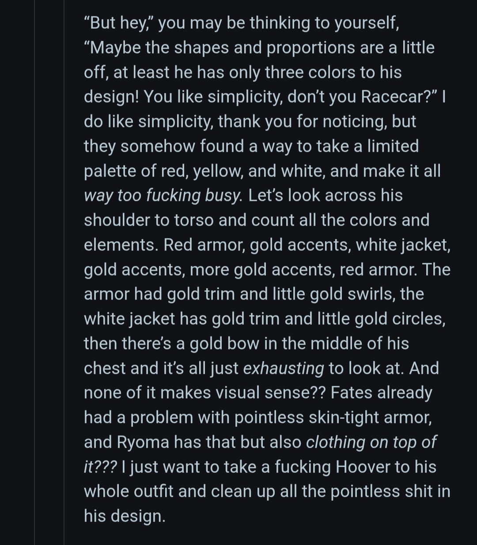Viewport: 477px width, 545px height.
Task: Click the italic "it???" text
Action: [x=101, y=467]
